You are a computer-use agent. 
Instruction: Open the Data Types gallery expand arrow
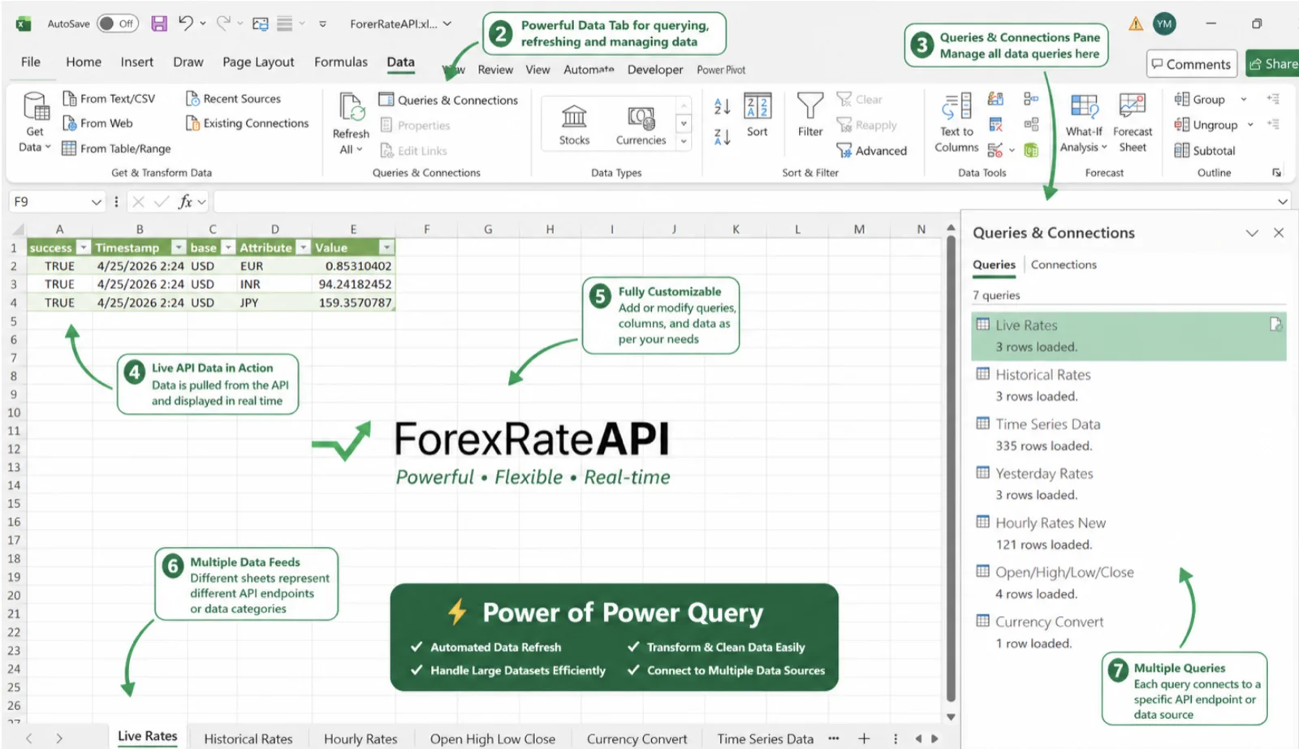tap(684, 141)
